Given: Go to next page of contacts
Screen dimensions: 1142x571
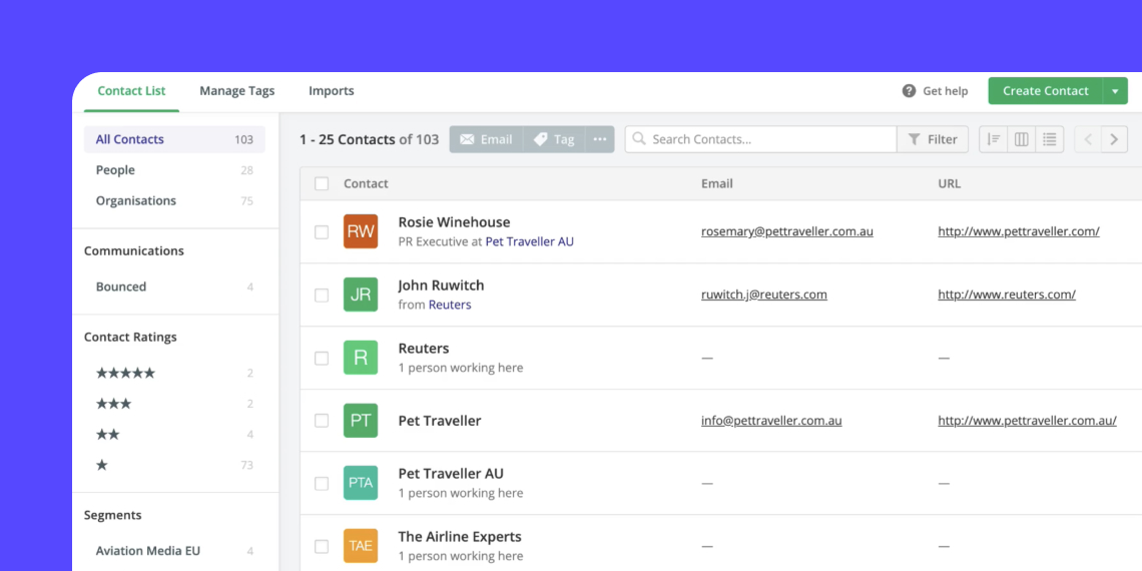Looking at the screenshot, I should [x=1114, y=140].
